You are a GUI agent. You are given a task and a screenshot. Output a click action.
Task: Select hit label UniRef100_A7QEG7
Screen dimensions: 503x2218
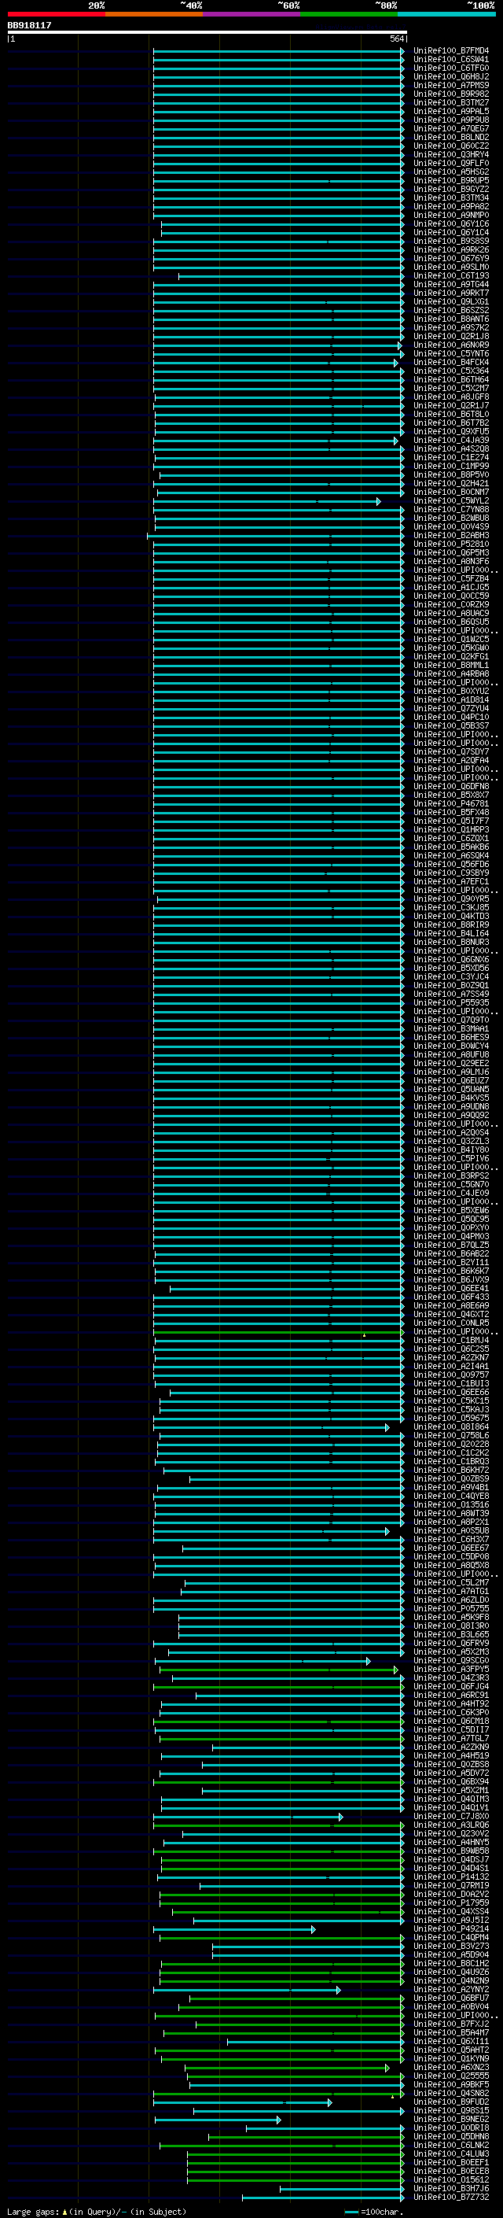[x=450, y=128]
